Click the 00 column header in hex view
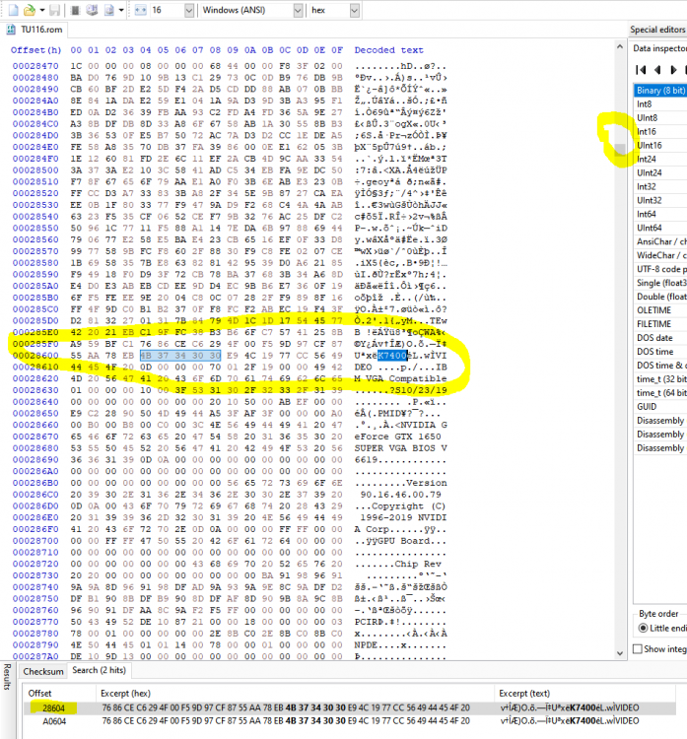This screenshot has height=739, width=687. tap(76, 50)
